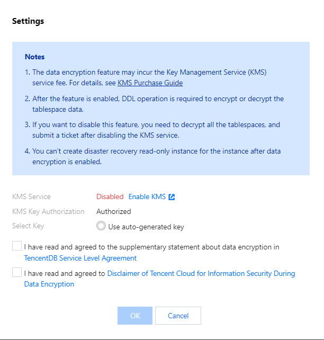Open TencentDB Service Level Agreement link

[80, 258]
